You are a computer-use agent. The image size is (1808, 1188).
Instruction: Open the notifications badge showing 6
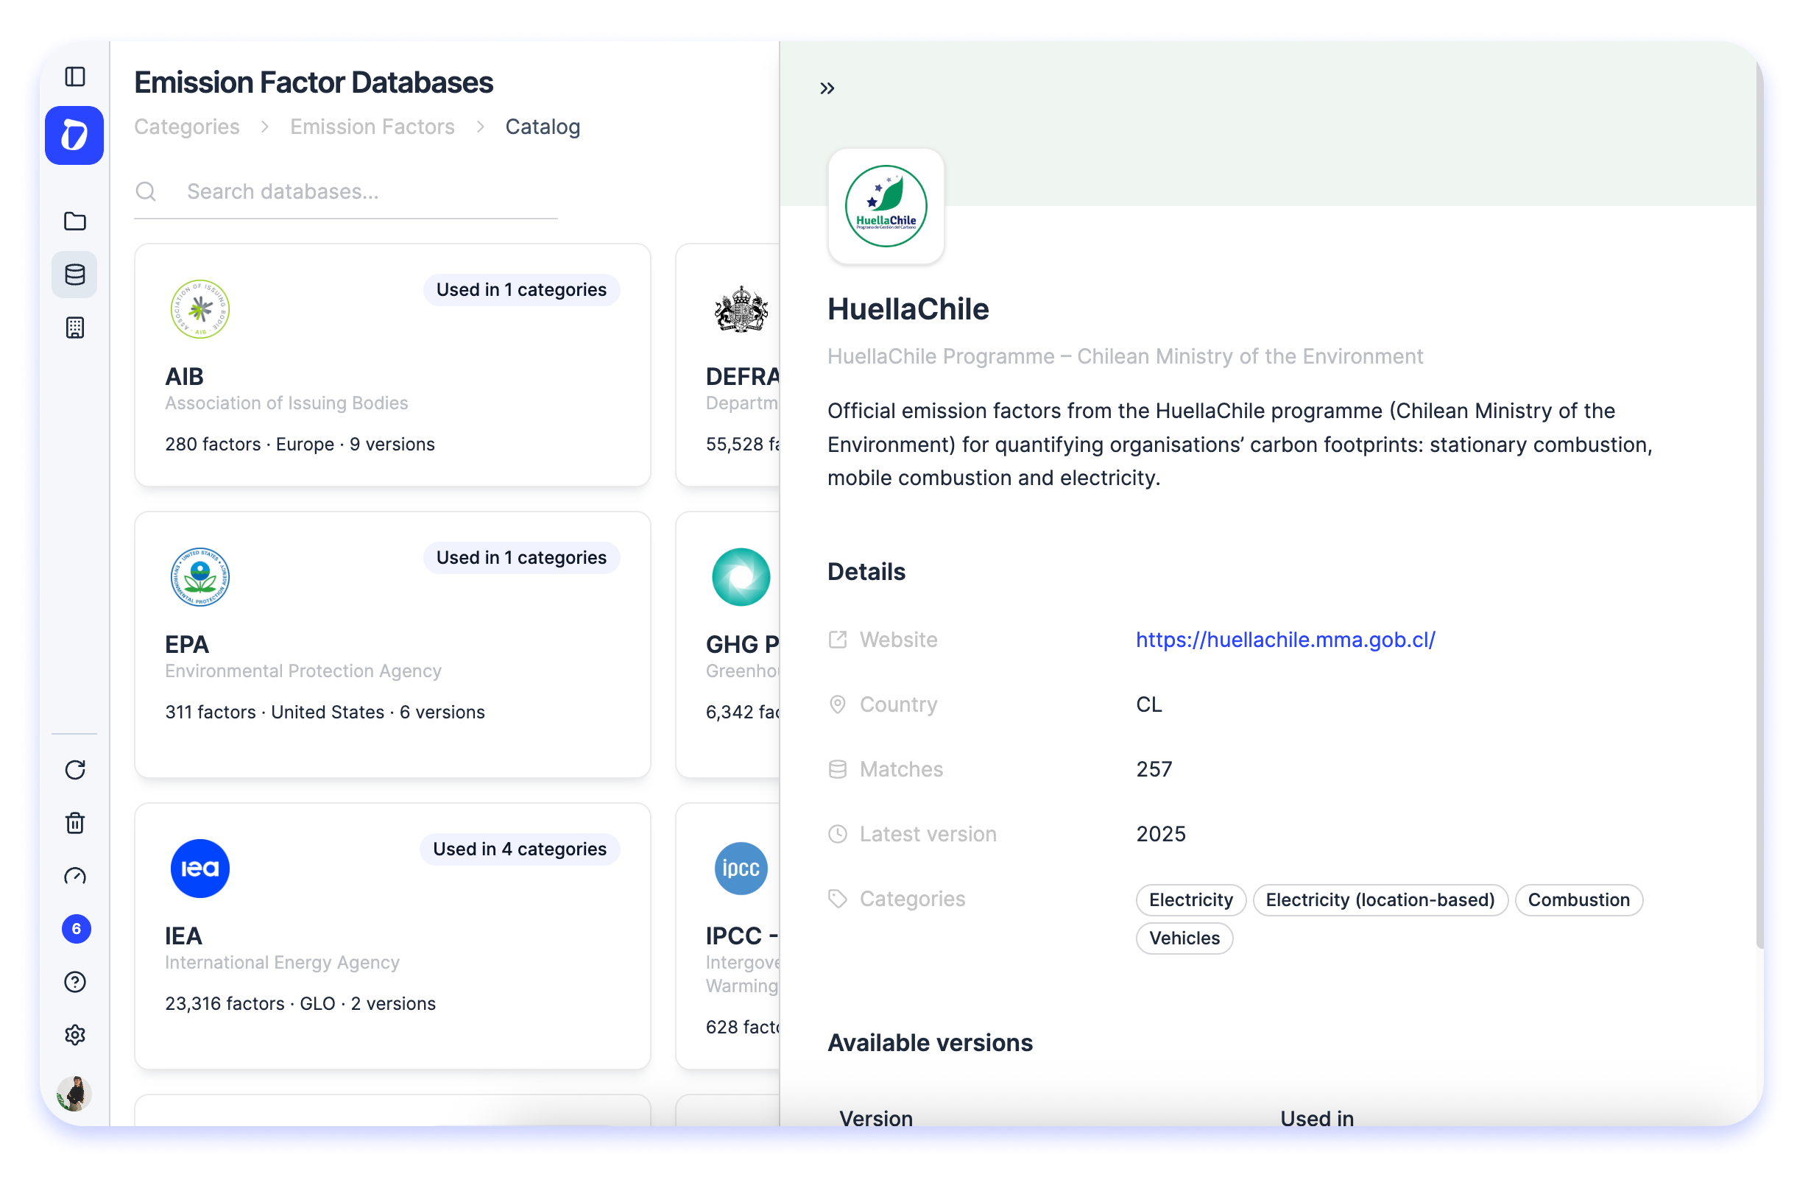(77, 930)
